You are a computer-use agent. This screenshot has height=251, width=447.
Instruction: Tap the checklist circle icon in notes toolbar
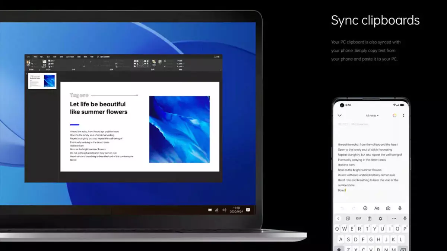tap(365, 208)
